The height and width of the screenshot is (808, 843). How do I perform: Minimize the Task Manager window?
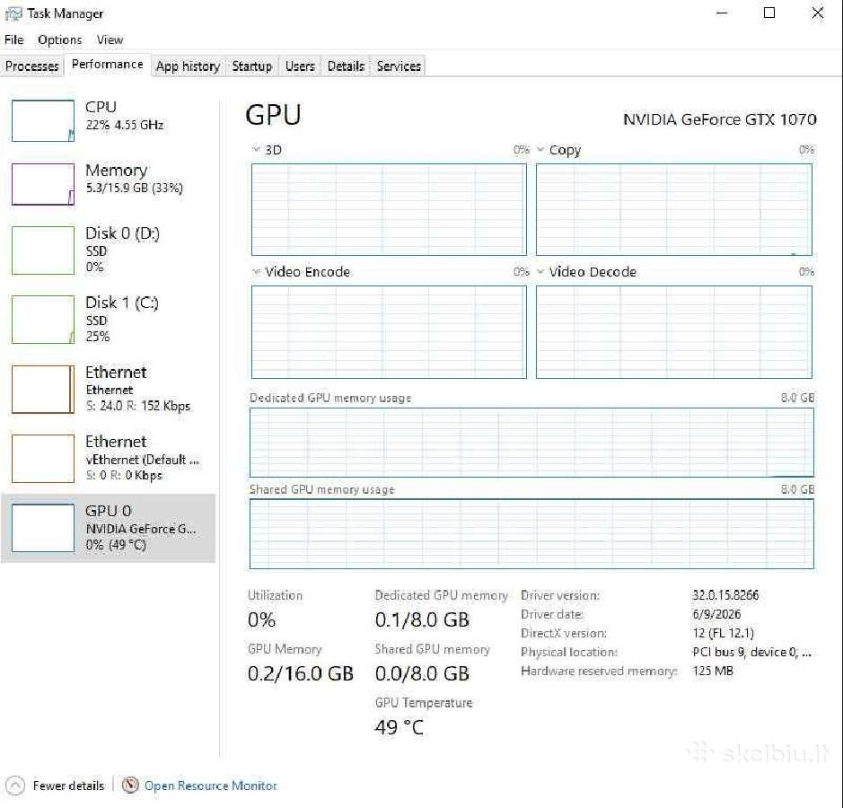(723, 13)
